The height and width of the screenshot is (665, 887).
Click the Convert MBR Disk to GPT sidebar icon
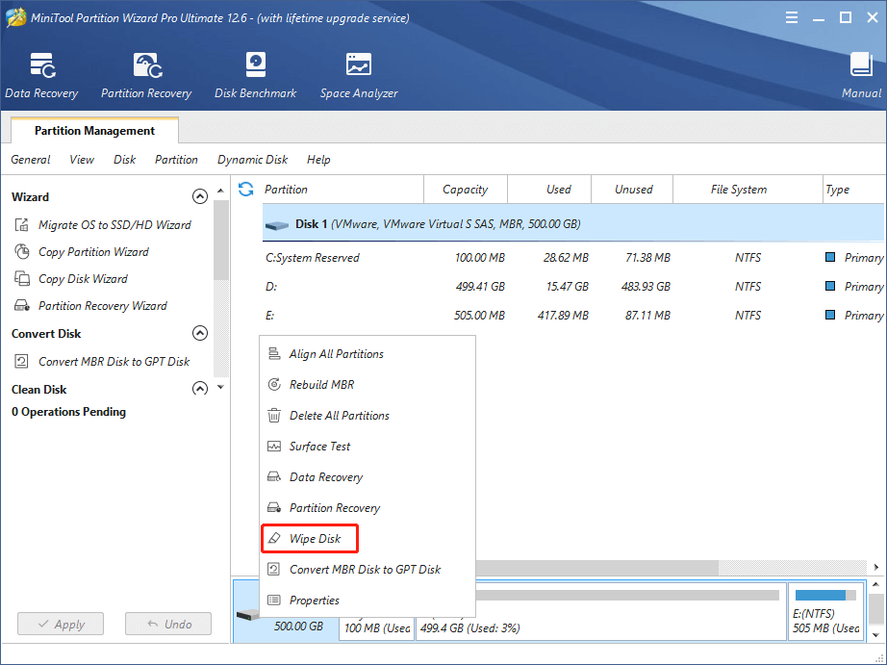(x=21, y=361)
